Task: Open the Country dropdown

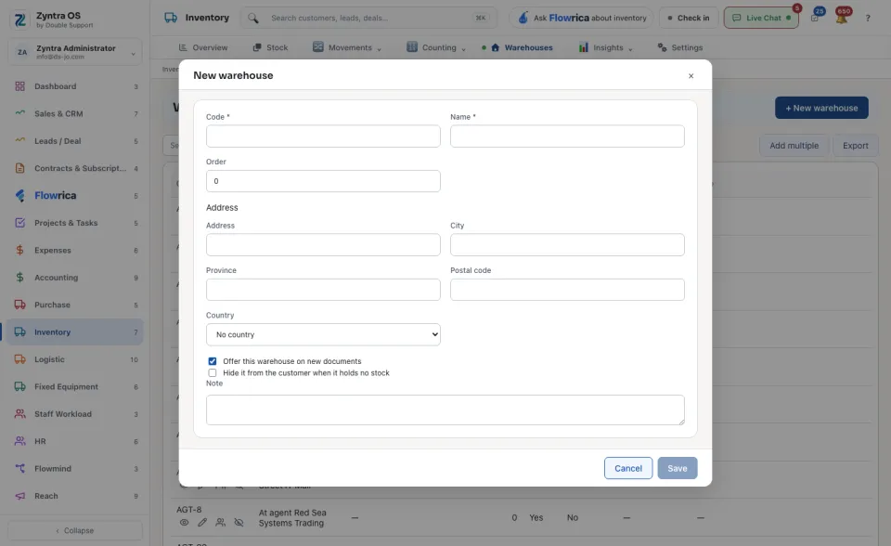Action: (323, 334)
